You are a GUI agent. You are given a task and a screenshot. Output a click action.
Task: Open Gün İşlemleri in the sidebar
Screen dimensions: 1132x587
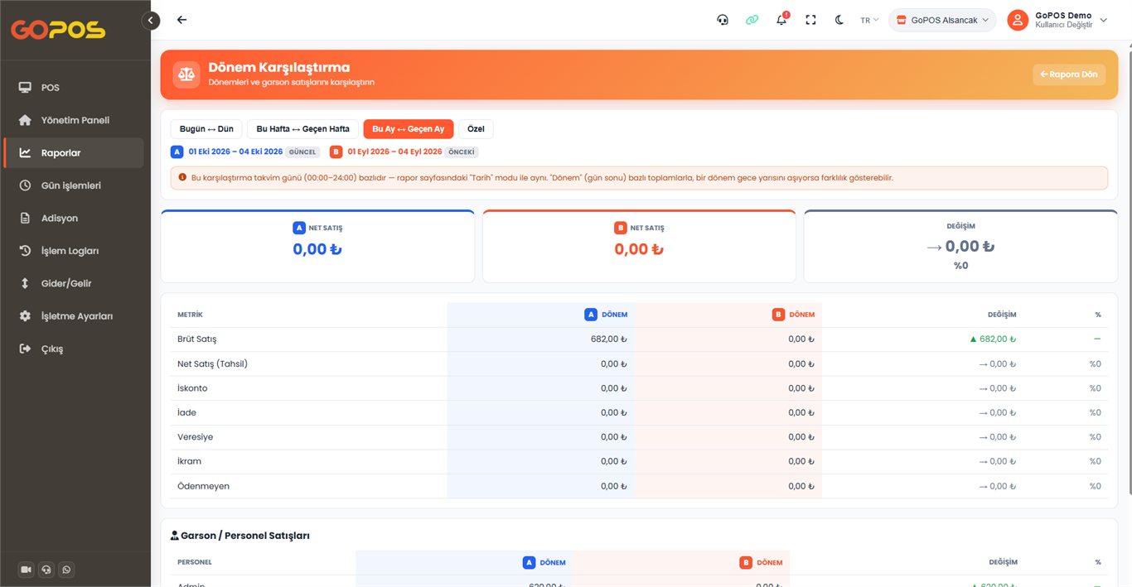coord(73,185)
